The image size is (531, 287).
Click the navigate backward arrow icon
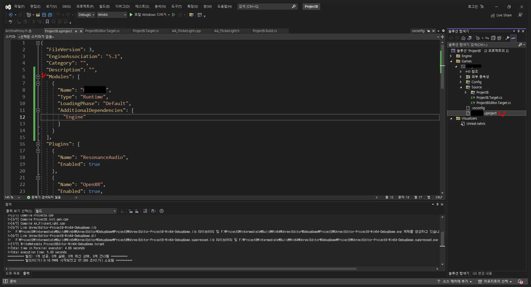[x=11, y=15]
